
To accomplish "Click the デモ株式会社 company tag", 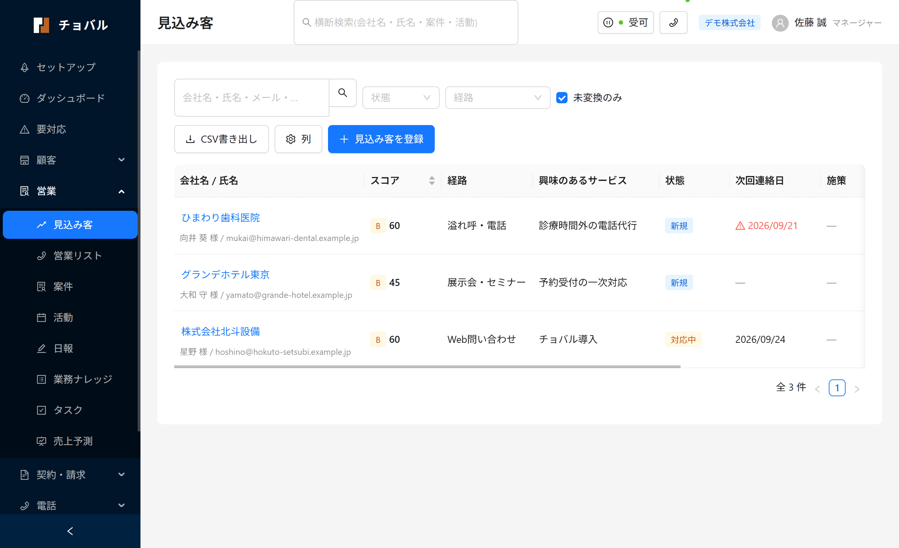I will pyautogui.click(x=729, y=23).
